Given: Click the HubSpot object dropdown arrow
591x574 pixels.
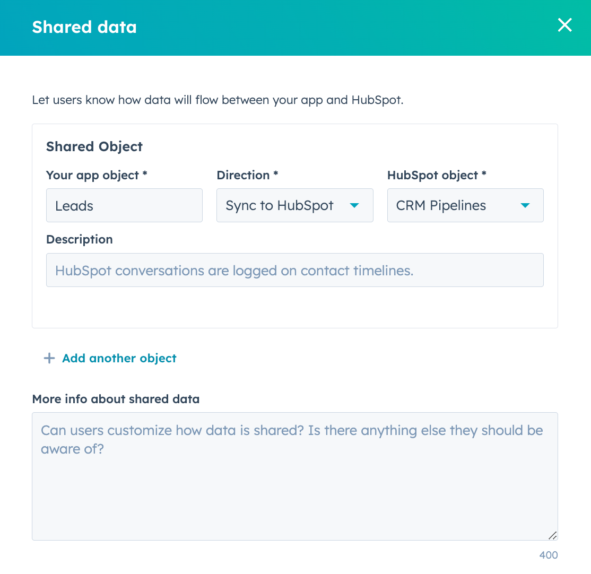Looking at the screenshot, I should click(x=525, y=205).
